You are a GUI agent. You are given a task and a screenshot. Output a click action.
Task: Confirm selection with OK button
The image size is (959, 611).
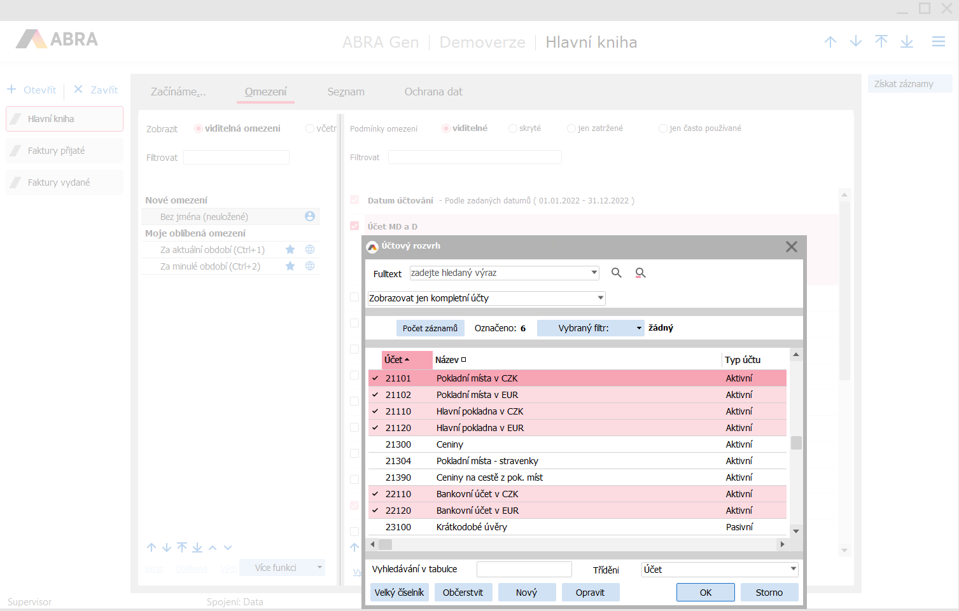705,593
